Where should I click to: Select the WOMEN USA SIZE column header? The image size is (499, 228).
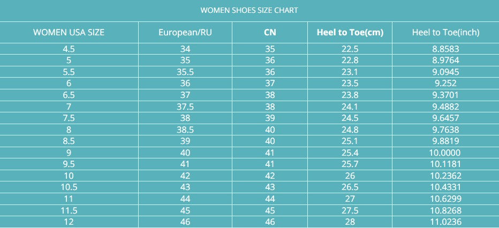(x=69, y=32)
